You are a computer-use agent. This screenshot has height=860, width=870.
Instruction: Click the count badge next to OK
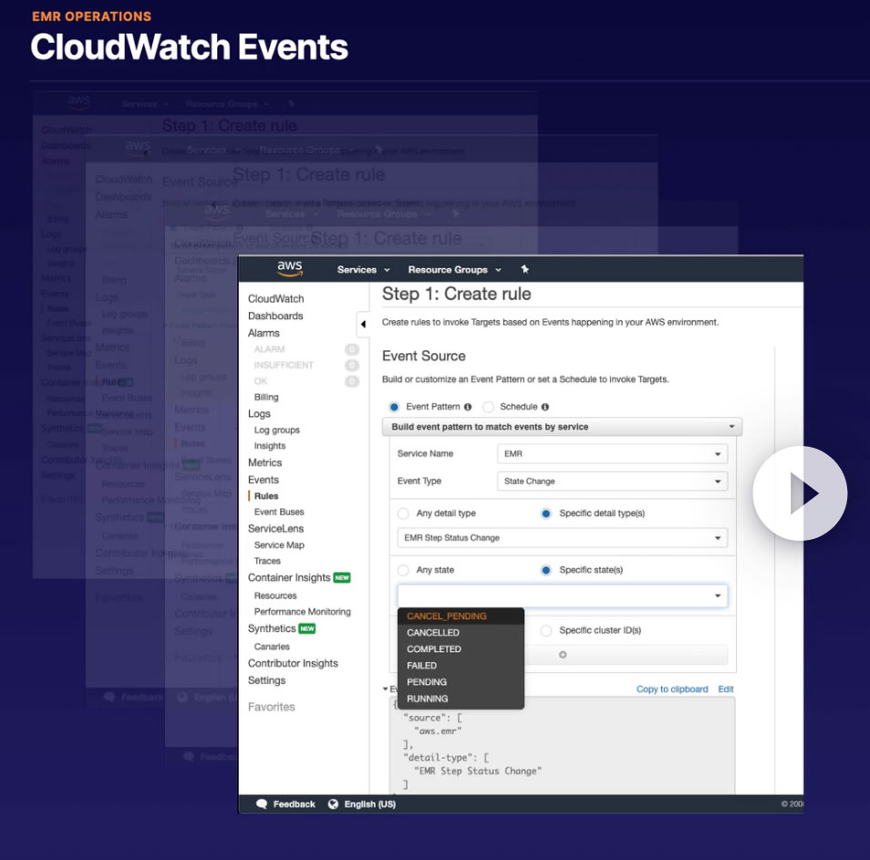click(352, 381)
